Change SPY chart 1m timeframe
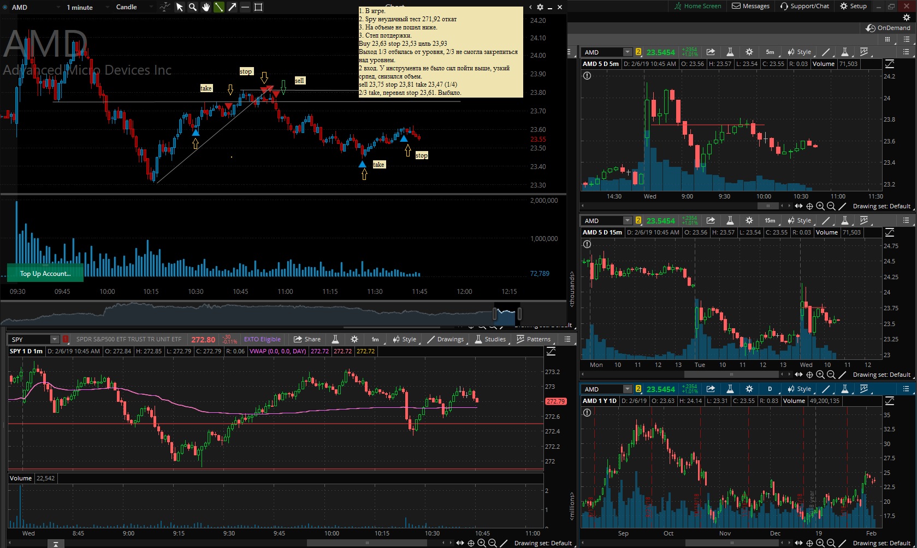Viewport: 917px width, 548px height. 375,339
